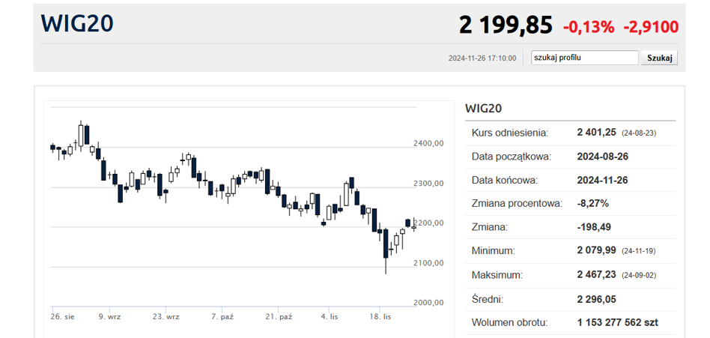Click the 2000,00 price axis label
Screen dimensions: 710x338
click(429, 302)
